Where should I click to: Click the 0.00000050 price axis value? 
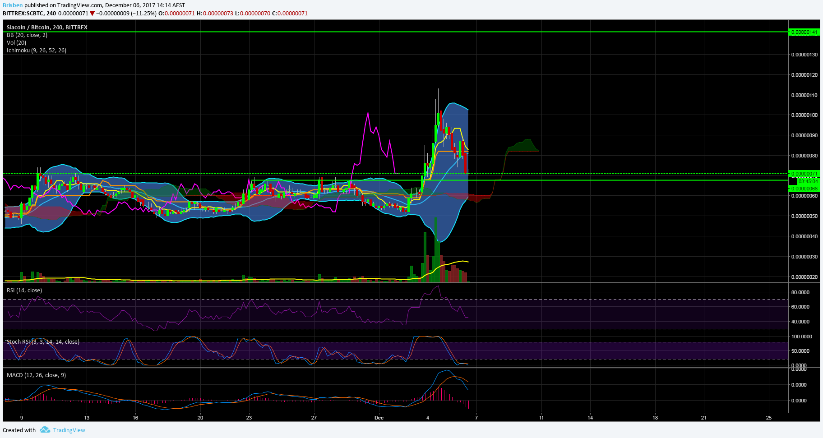pyautogui.click(x=804, y=216)
